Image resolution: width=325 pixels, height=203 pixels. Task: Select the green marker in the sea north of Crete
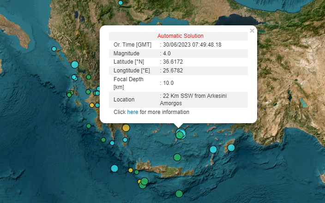(177, 157)
